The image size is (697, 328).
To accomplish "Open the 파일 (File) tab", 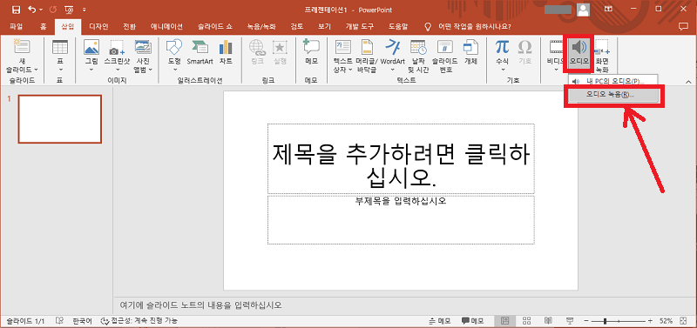I will click(16, 26).
